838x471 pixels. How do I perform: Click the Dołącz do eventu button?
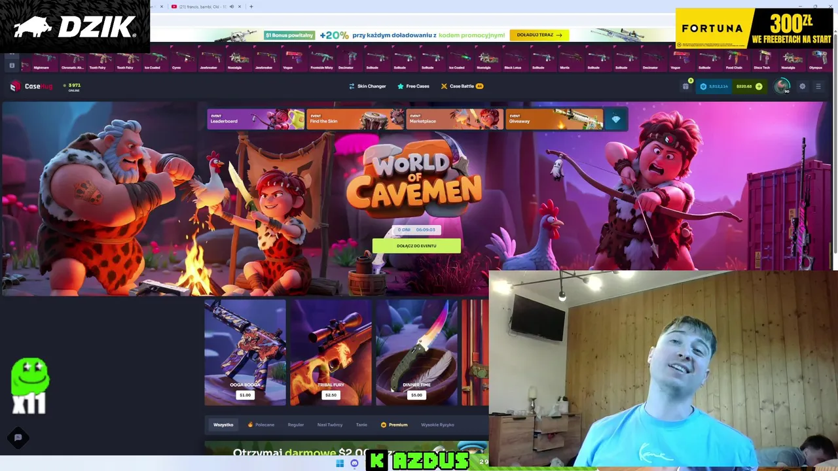[x=416, y=246]
